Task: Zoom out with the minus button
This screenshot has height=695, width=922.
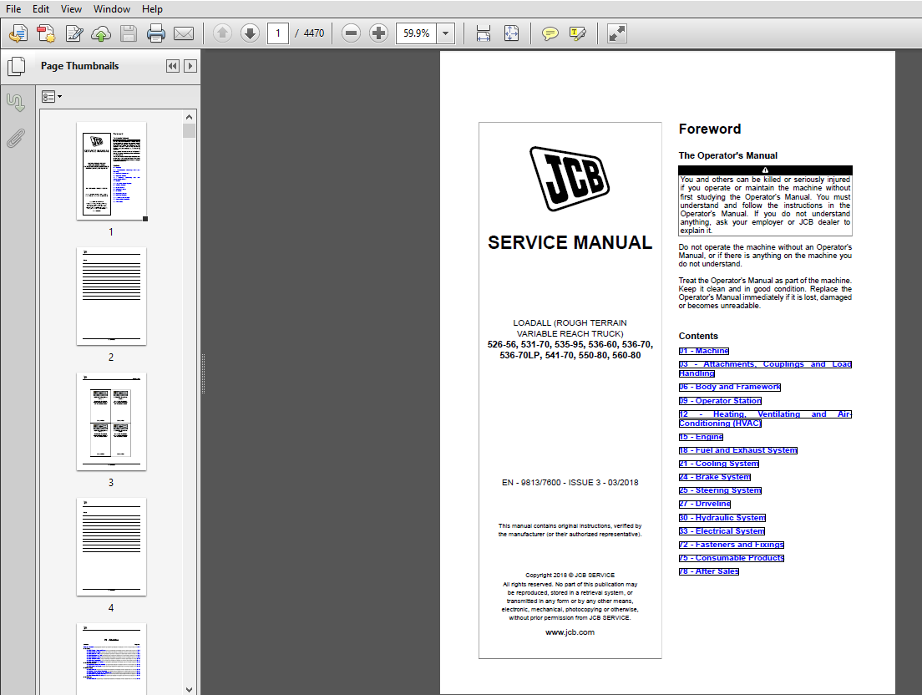Action: (x=351, y=33)
